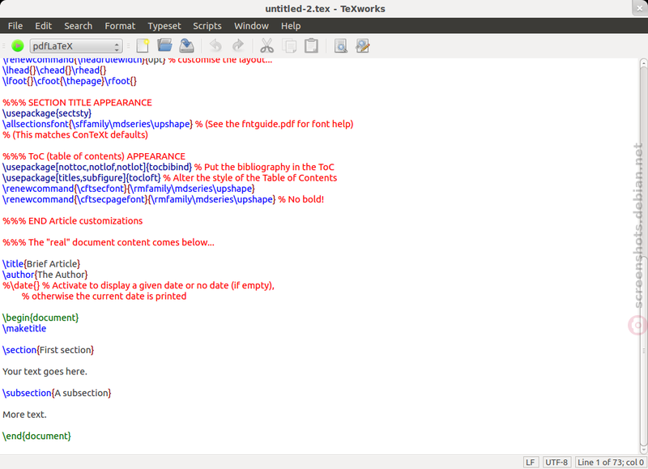Click \usepackage[titles,subfigure]{tocloft} text

coord(82,178)
